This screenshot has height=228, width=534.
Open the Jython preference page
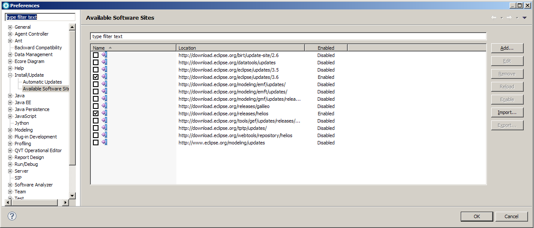click(x=22, y=123)
